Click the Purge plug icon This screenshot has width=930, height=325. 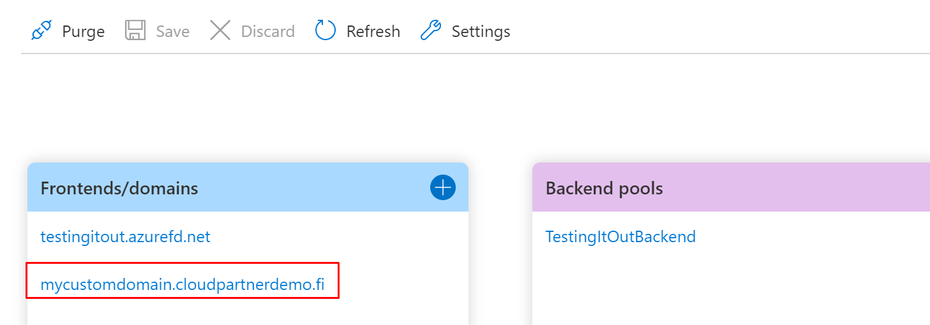[x=41, y=31]
